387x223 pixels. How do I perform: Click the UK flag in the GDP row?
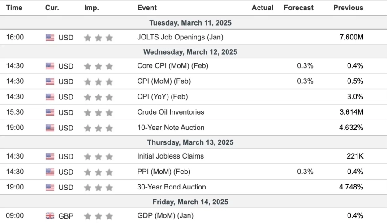(x=50, y=216)
